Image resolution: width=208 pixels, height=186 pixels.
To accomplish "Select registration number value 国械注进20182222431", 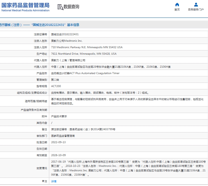I will pyautogui.click(x=65, y=34).
